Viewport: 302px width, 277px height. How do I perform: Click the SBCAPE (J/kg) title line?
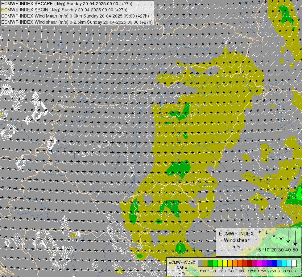[67, 4]
